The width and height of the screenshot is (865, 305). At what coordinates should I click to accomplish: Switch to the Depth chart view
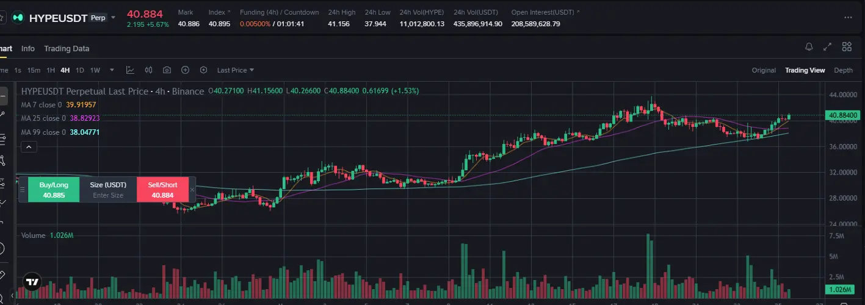click(843, 70)
